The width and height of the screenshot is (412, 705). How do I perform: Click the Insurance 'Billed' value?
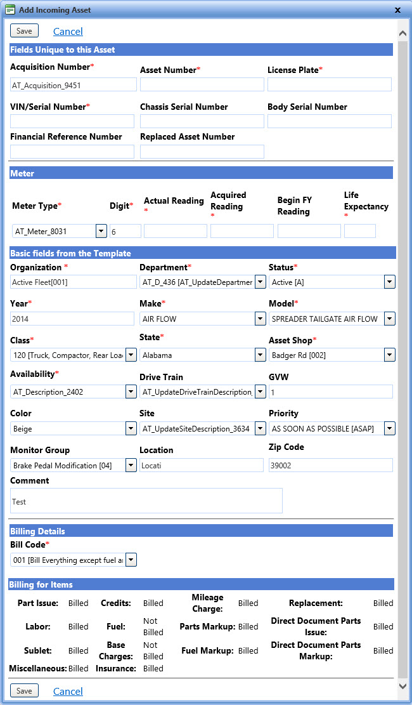click(x=153, y=669)
